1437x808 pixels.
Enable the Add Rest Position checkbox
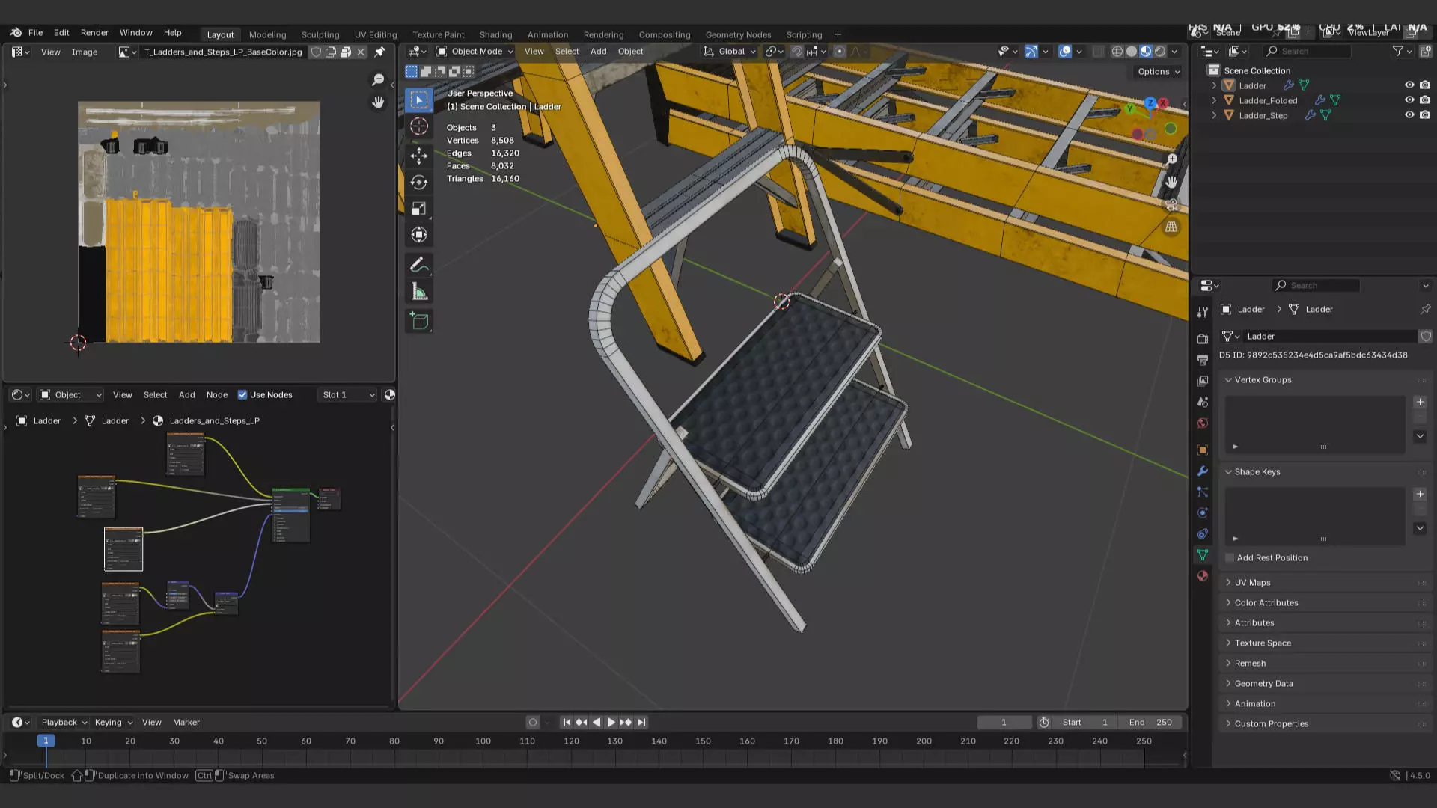[x=1230, y=558]
